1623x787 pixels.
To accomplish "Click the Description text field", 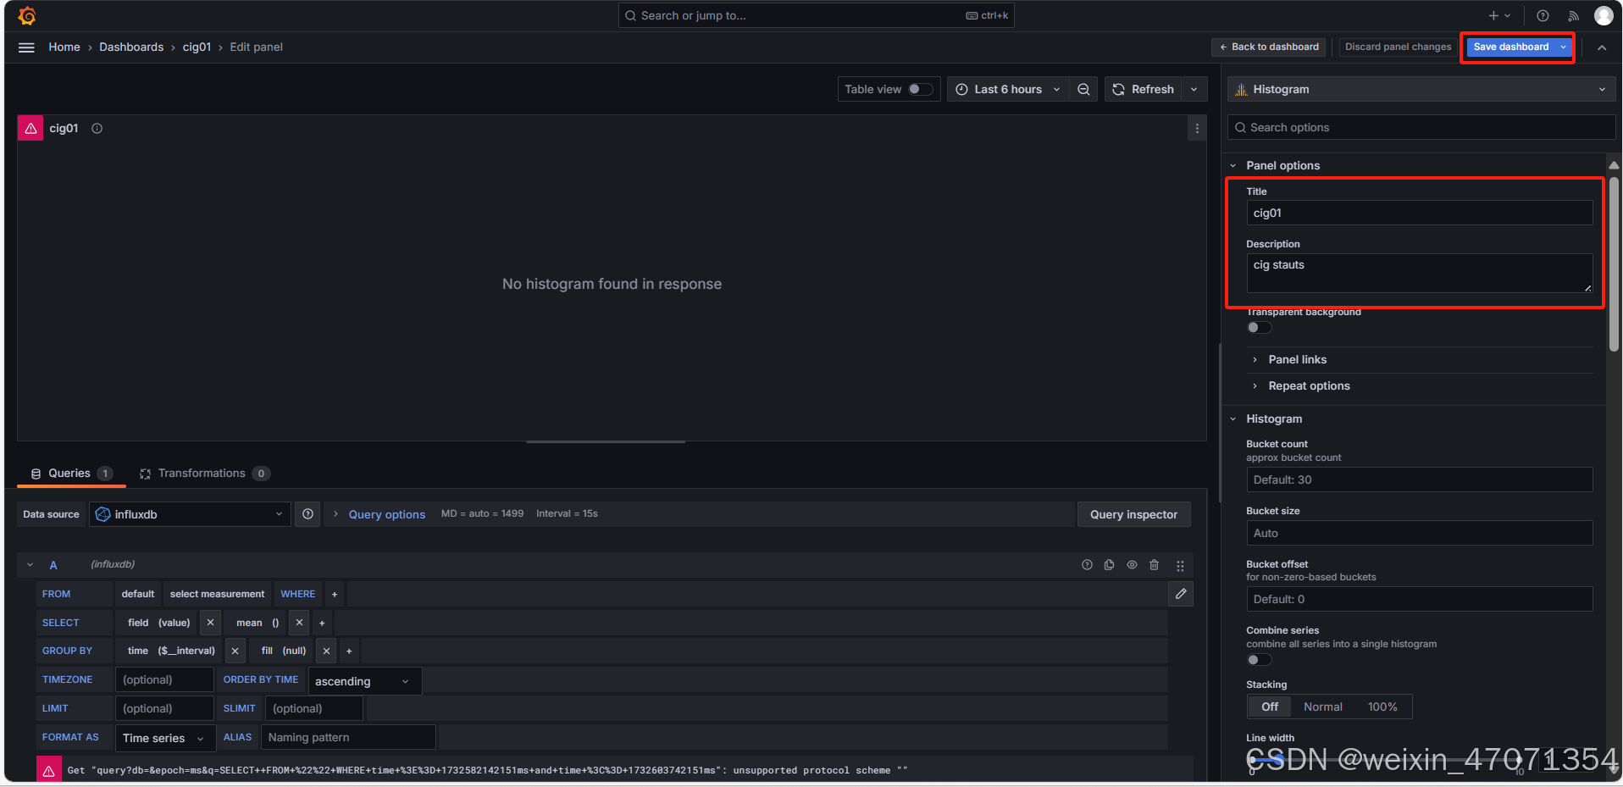I will pyautogui.click(x=1419, y=272).
